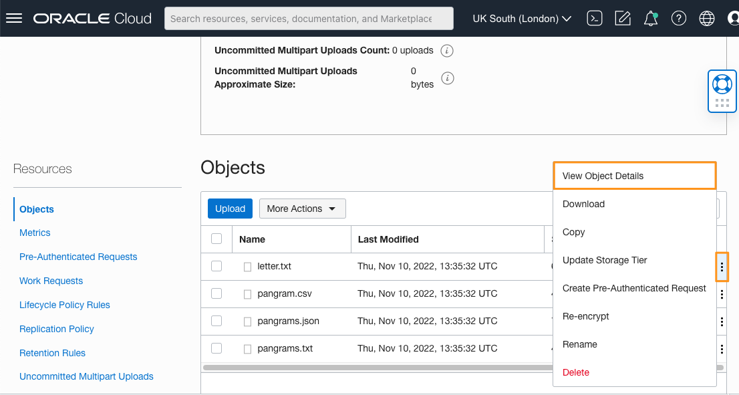Click the help question mark icon
739x395 pixels.
click(x=679, y=19)
